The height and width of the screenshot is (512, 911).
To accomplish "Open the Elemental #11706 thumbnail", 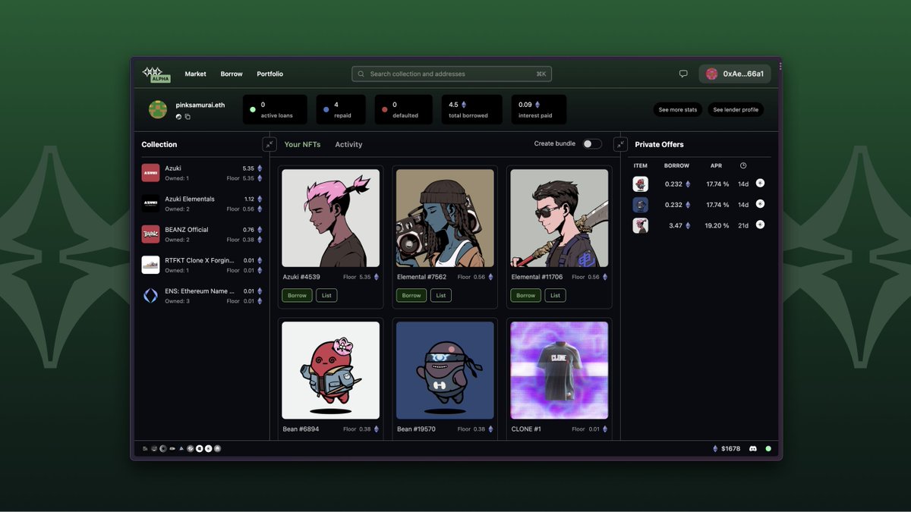I will pos(560,218).
